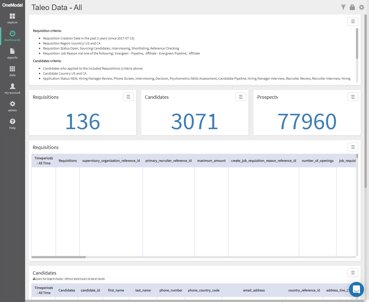369x302 pixels.
Task: Click the Requisition Region US and CA bullet
Action: 72,43
